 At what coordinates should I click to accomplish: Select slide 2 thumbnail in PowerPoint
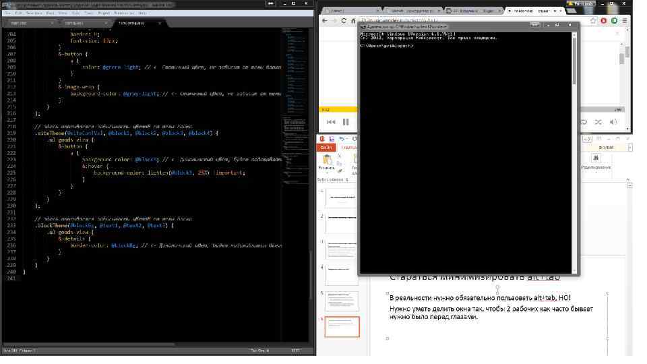click(342, 224)
